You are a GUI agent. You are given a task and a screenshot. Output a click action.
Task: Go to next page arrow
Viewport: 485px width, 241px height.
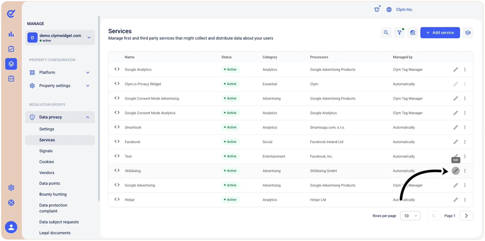[x=466, y=216]
